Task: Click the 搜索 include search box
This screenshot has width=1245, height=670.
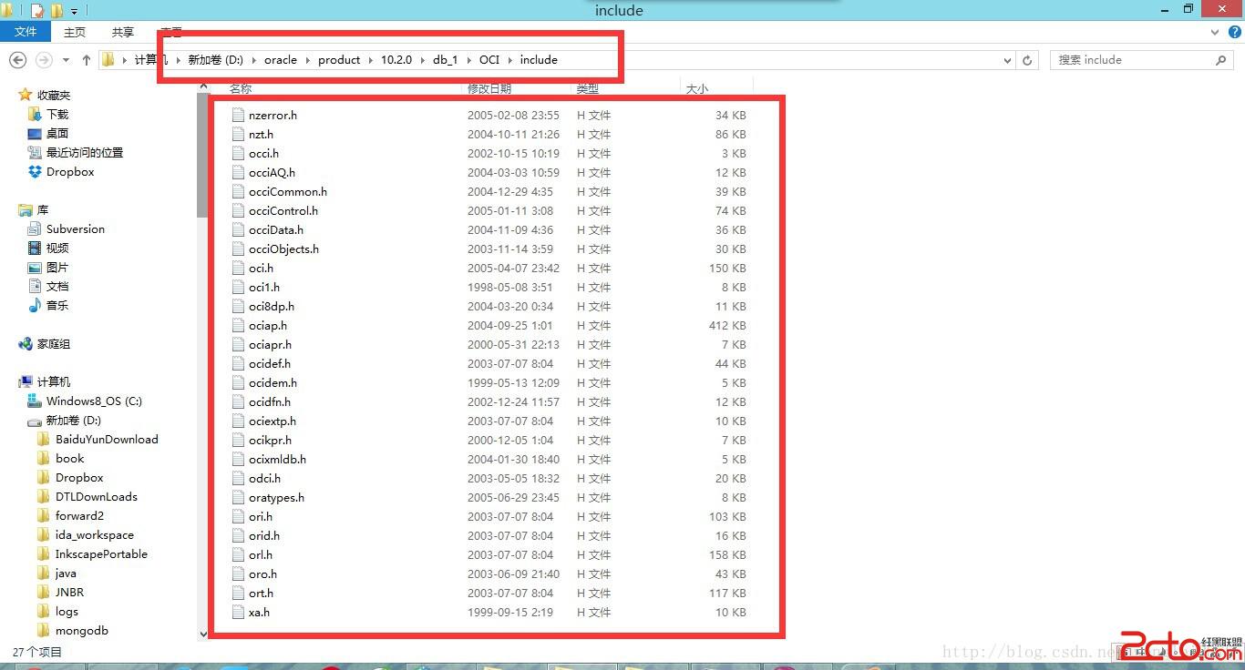Action: (x=1141, y=60)
